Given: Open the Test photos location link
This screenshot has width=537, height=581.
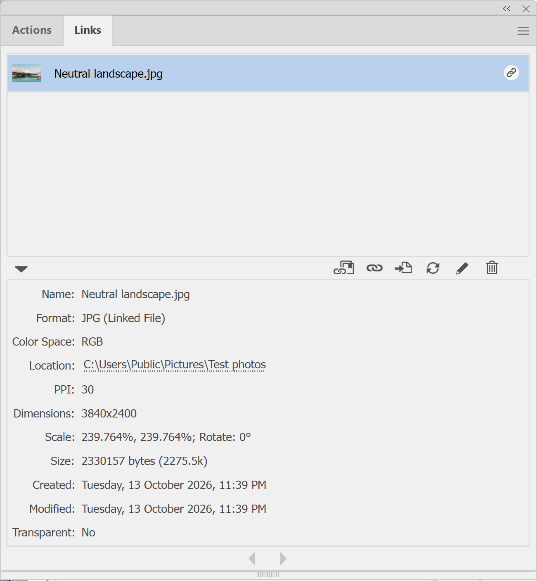Looking at the screenshot, I should click(x=175, y=365).
